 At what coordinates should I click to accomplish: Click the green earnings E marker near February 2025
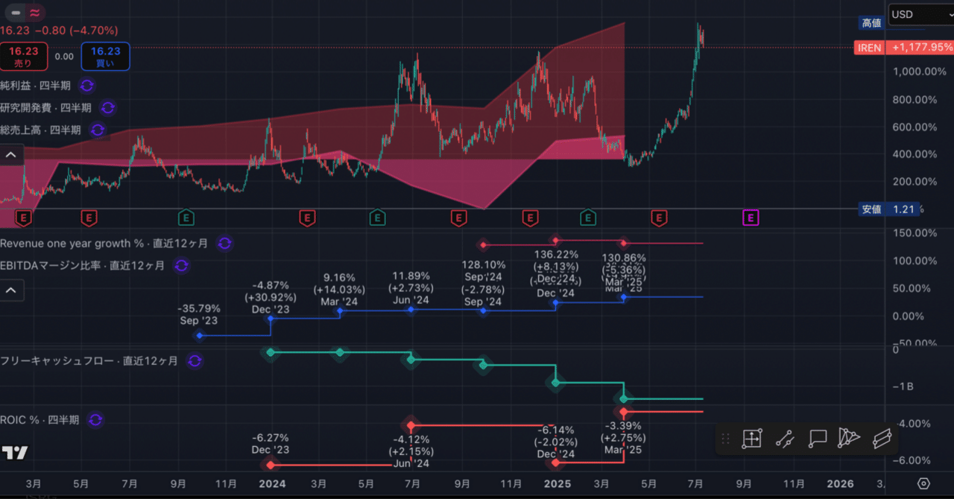[x=588, y=217]
